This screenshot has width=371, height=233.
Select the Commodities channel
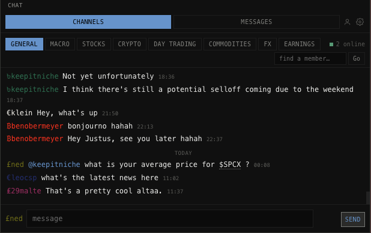pyautogui.click(x=230, y=44)
